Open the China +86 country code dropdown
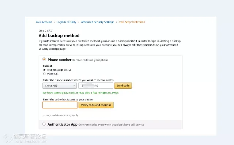 click(x=60, y=85)
